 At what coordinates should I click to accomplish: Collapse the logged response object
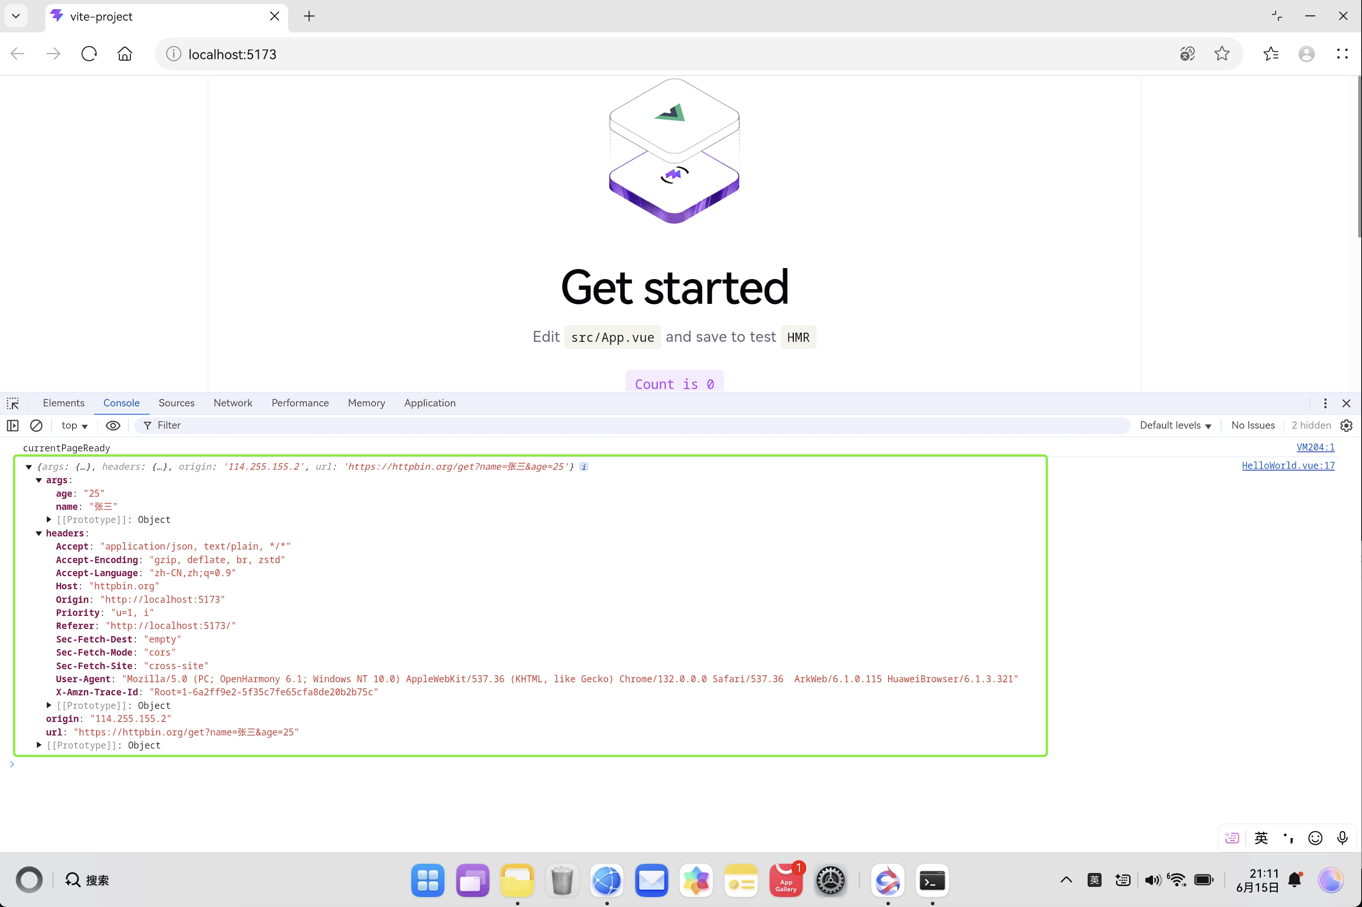28,467
